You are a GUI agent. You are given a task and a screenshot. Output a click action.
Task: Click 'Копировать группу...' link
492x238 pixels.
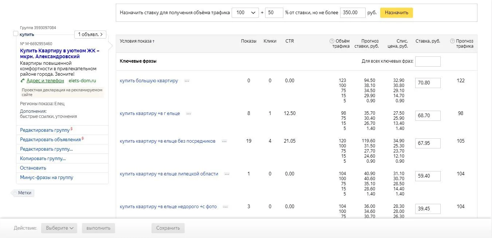[x=43, y=158]
